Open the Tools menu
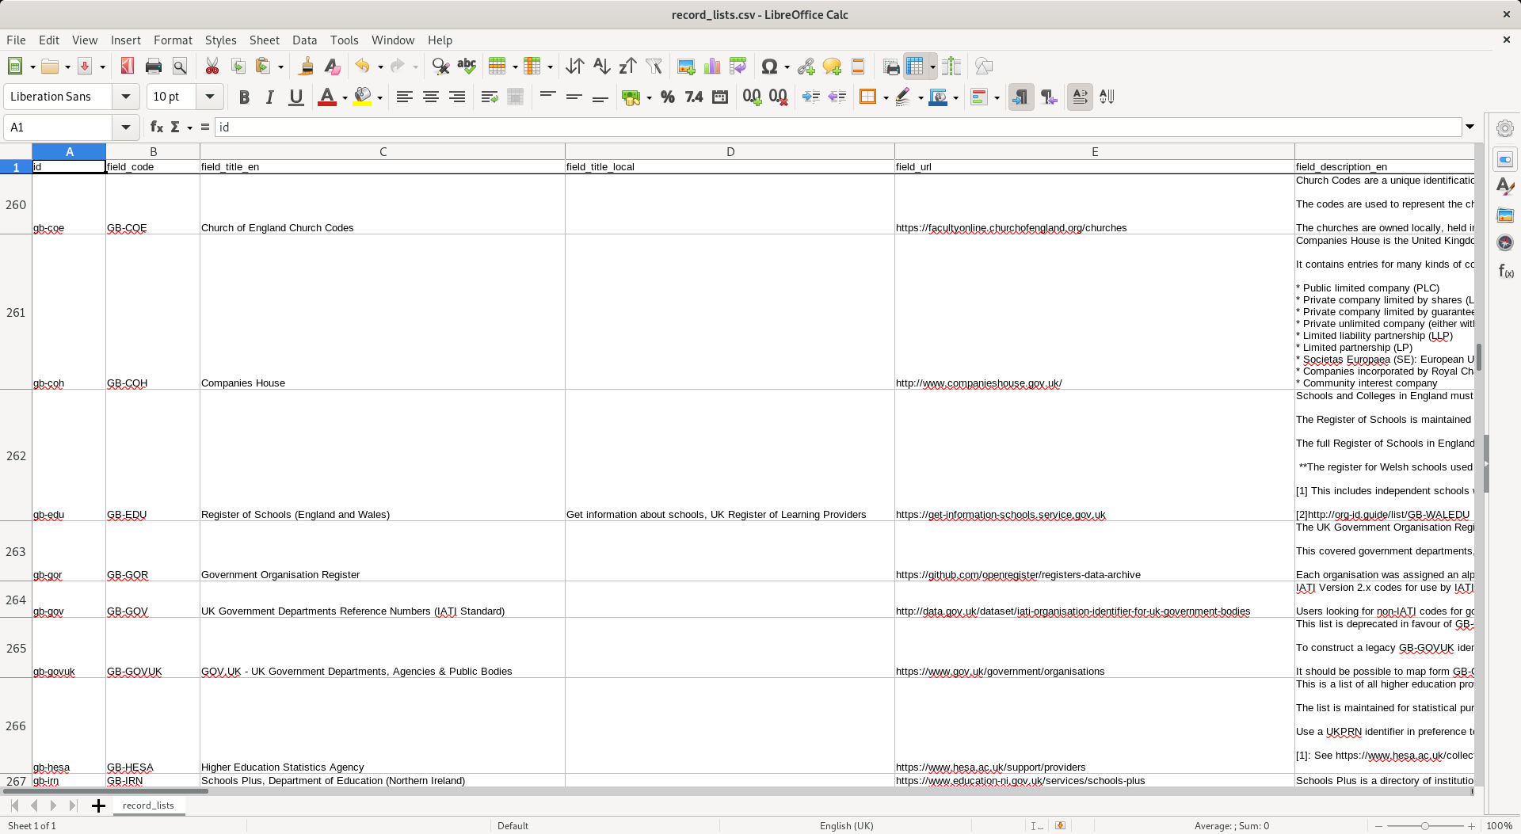 click(344, 40)
